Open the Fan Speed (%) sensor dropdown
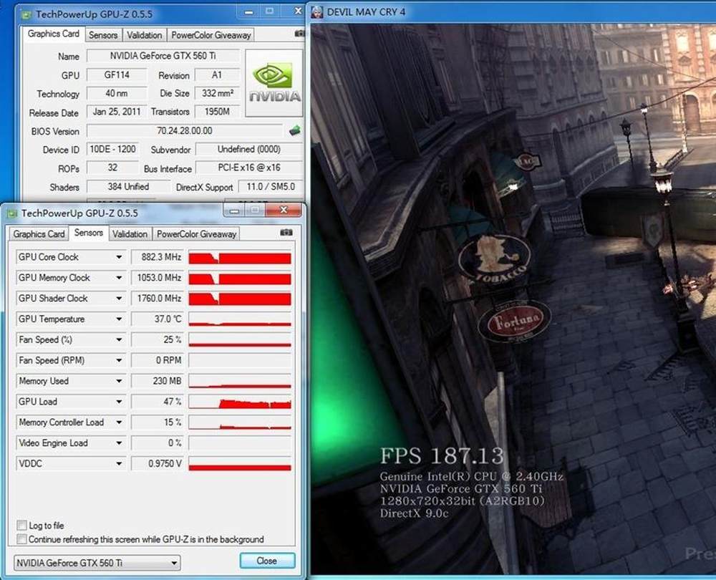 pos(119,339)
